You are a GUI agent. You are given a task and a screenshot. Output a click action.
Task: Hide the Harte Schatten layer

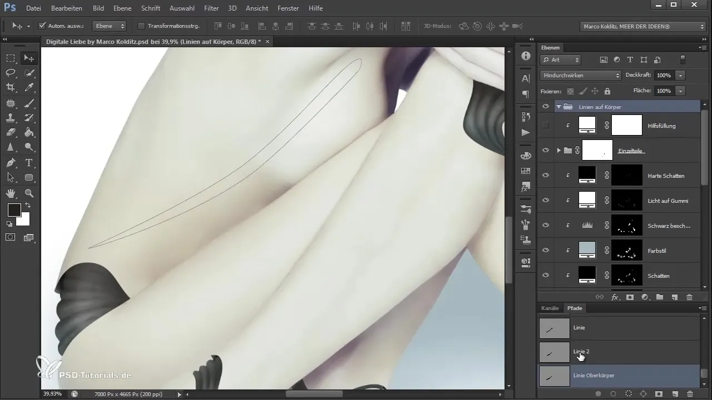[546, 176]
